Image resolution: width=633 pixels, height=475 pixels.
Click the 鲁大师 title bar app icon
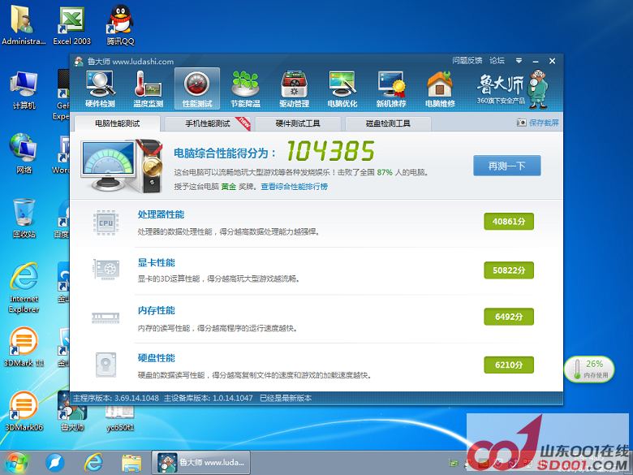79,62
